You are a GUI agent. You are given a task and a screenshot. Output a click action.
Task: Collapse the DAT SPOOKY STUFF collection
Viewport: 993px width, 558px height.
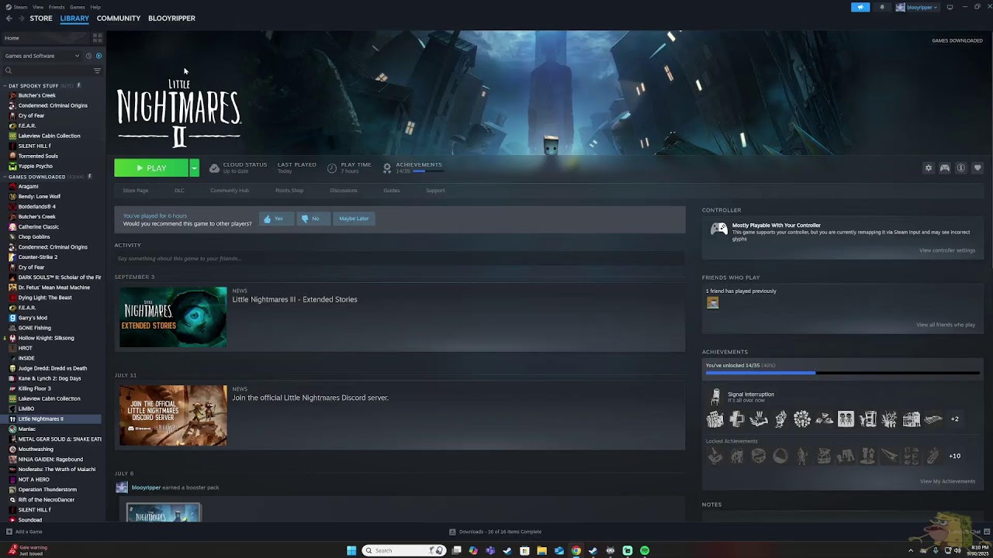[x=5, y=85]
